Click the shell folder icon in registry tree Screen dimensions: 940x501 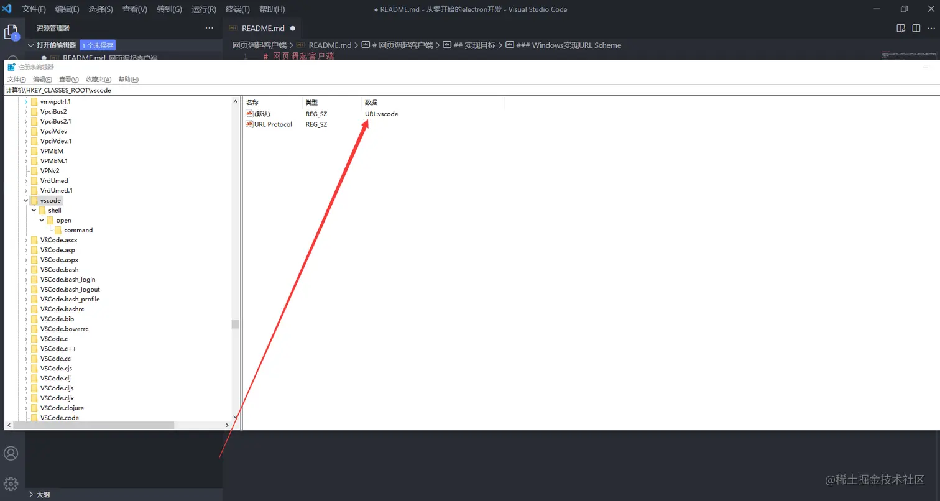pos(42,211)
